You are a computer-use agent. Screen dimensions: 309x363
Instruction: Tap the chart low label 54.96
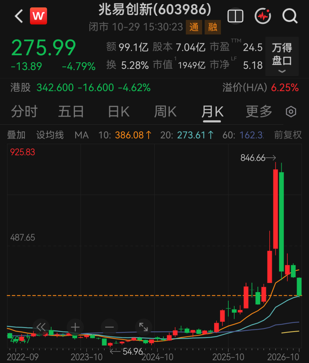click(x=132, y=352)
